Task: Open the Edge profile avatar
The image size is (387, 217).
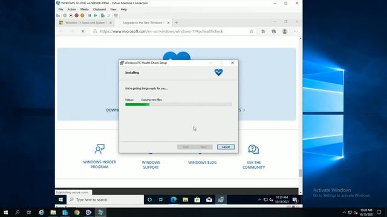Action: [x=285, y=31]
